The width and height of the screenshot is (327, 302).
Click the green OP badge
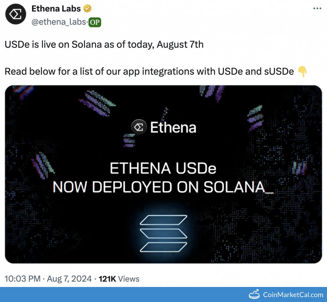tap(95, 22)
